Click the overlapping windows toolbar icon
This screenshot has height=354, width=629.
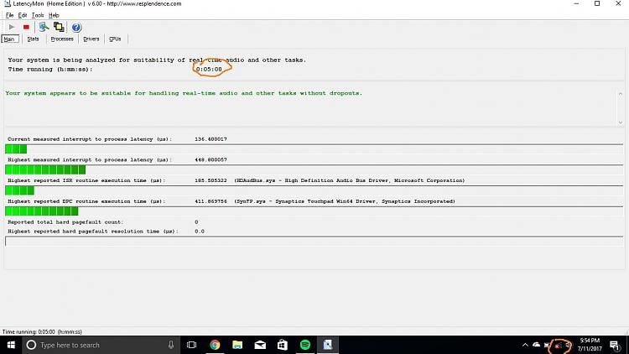(59, 27)
